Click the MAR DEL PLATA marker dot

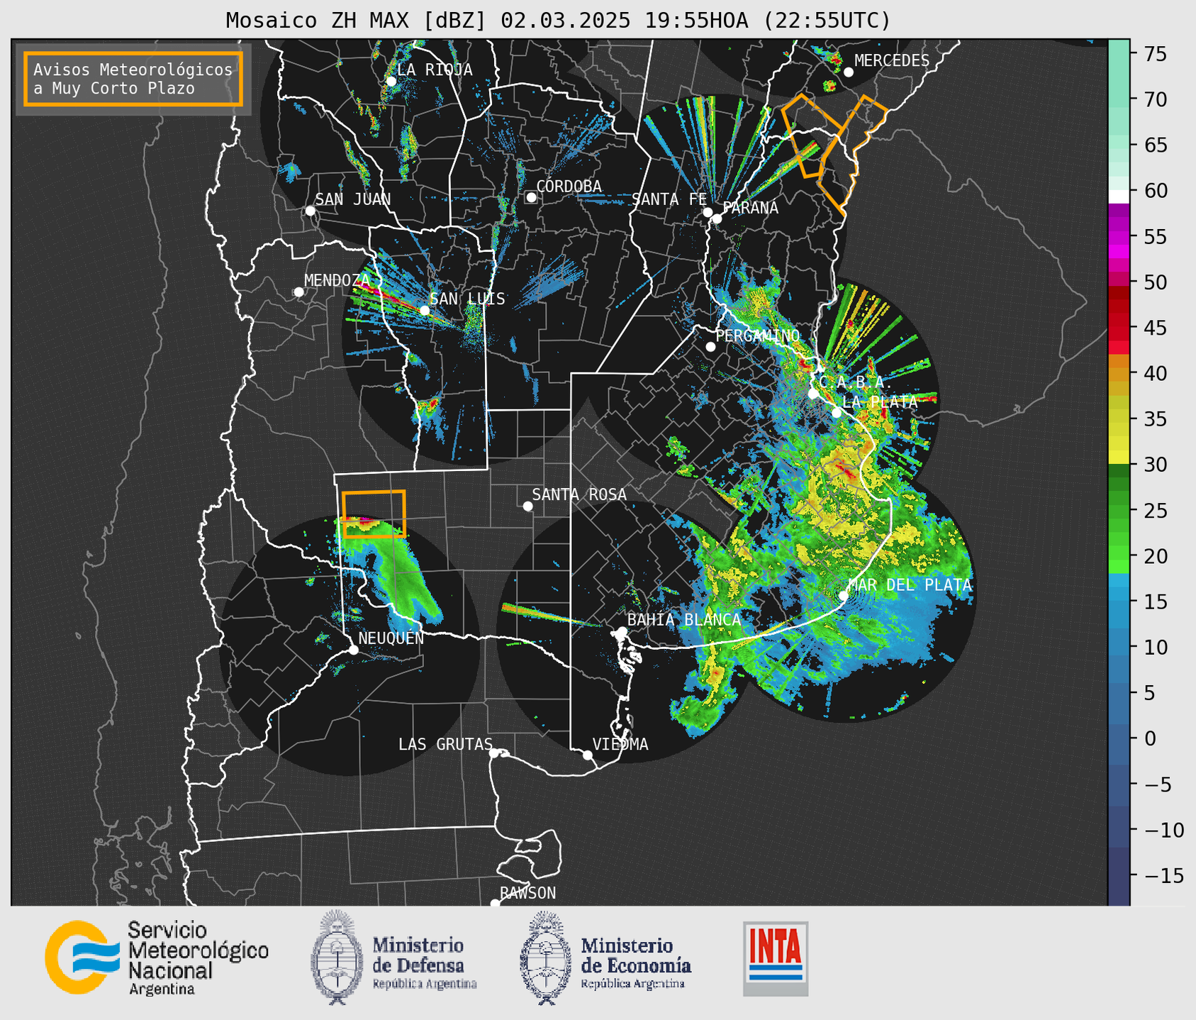[843, 595]
